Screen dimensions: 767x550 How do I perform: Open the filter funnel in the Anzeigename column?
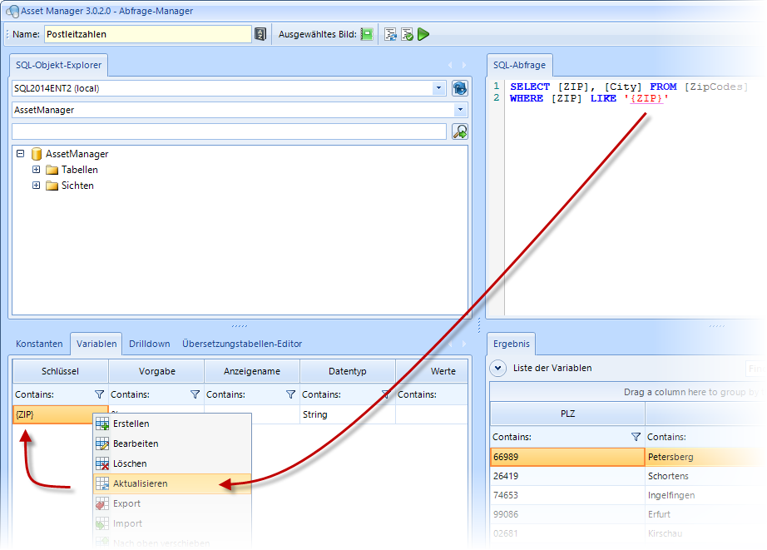(290, 394)
